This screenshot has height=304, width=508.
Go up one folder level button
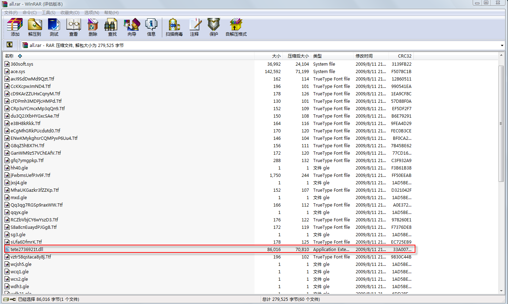(x=10, y=45)
